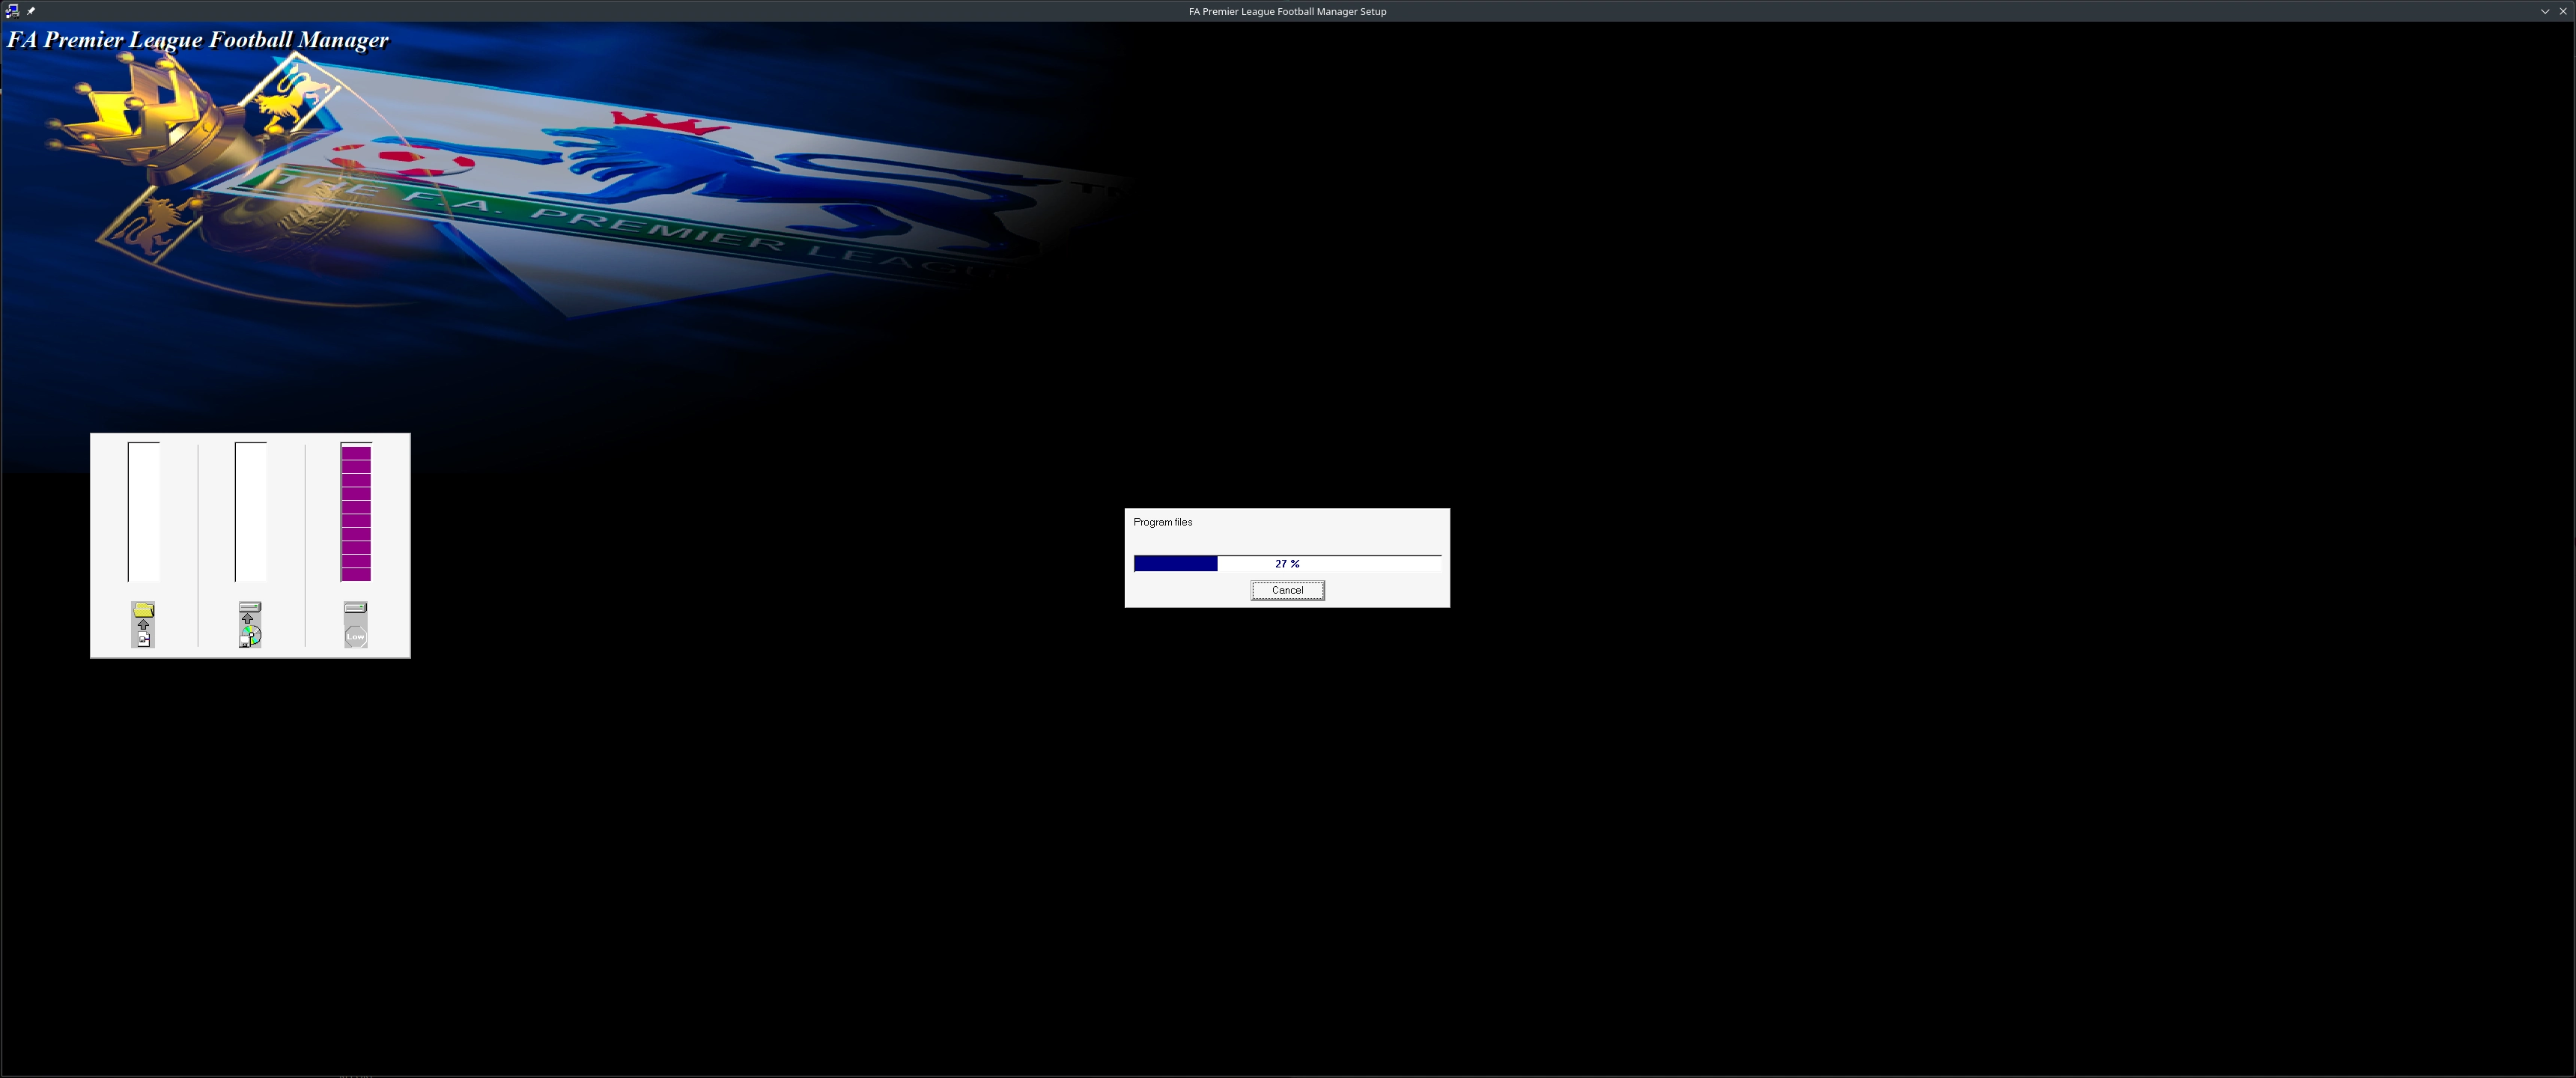Viewport: 2576px width, 1078px height.
Task: Click the empty file copy progress gauge
Action: pos(143,512)
